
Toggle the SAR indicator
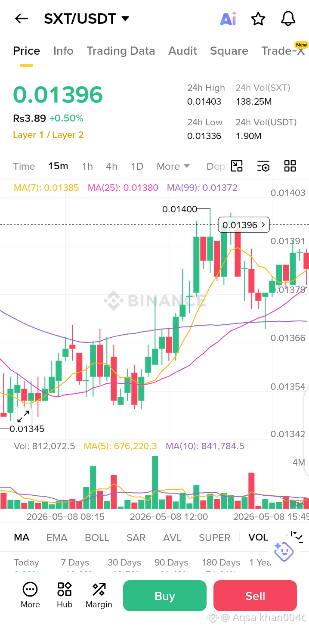click(x=136, y=538)
